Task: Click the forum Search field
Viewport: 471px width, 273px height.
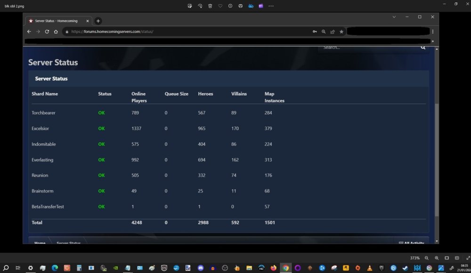Action: pos(367,48)
